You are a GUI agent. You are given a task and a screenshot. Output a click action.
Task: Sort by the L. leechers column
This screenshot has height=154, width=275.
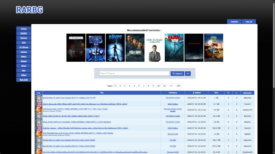236,93
